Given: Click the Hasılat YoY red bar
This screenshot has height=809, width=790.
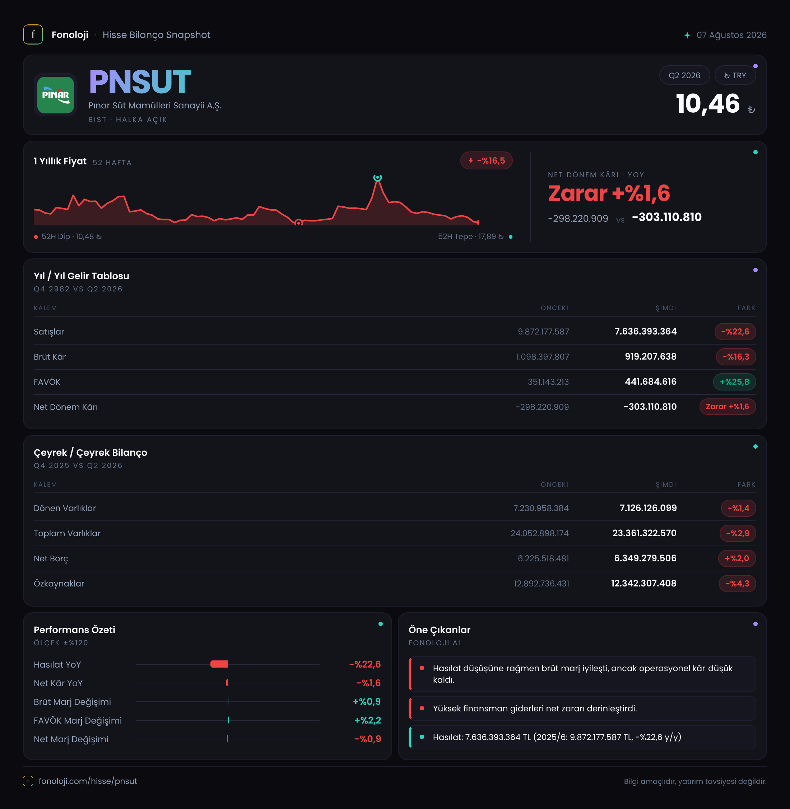Looking at the screenshot, I should 219,664.
